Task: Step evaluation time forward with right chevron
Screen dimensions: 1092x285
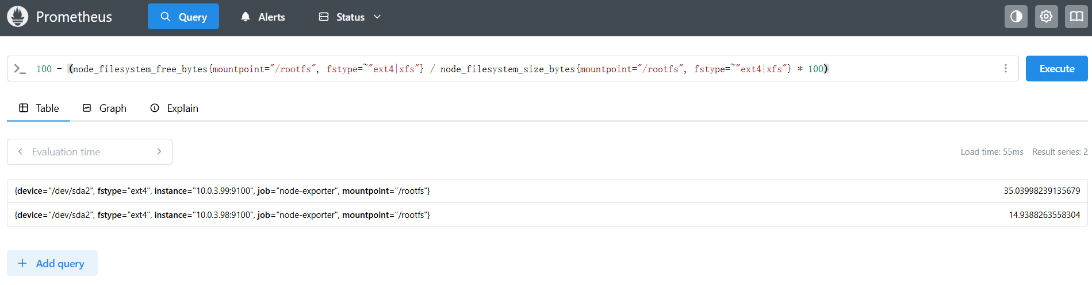Action: point(159,151)
